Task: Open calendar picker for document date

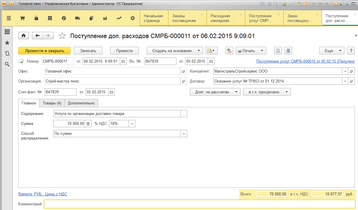Action: [x=123, y=61]
